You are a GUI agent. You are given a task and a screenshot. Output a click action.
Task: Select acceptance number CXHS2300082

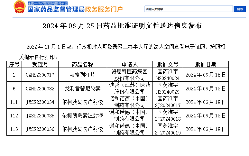(40, 88)
